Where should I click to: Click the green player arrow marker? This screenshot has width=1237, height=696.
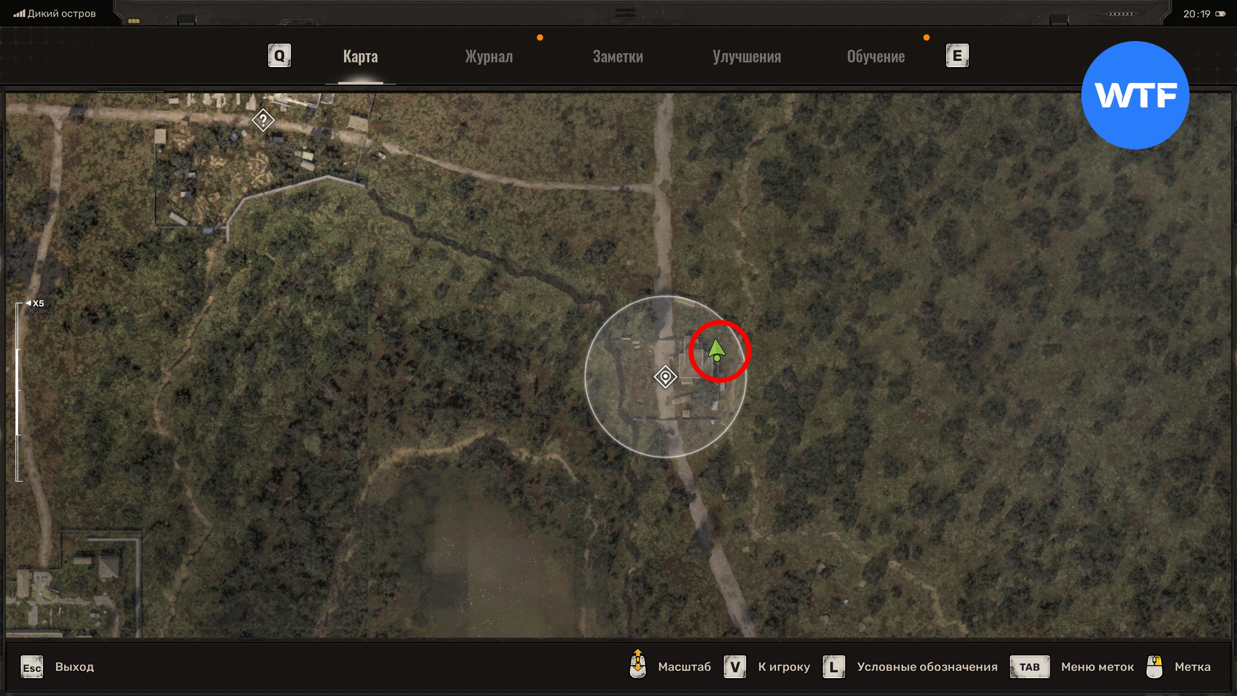tap(716, 350)
